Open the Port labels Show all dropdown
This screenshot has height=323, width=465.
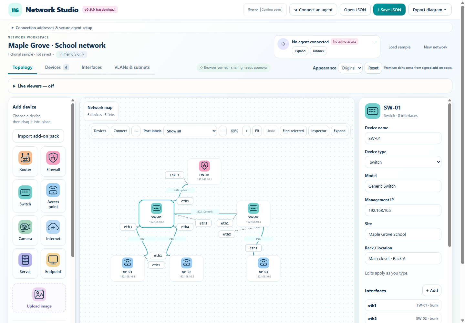[x=190, y=131]
